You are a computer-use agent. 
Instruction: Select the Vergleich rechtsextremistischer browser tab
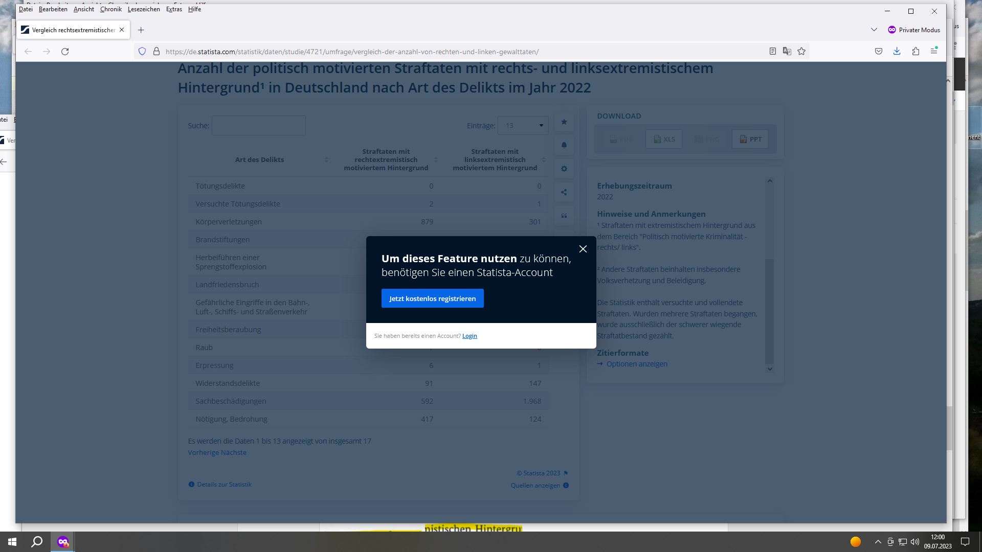tap(72, 30)
